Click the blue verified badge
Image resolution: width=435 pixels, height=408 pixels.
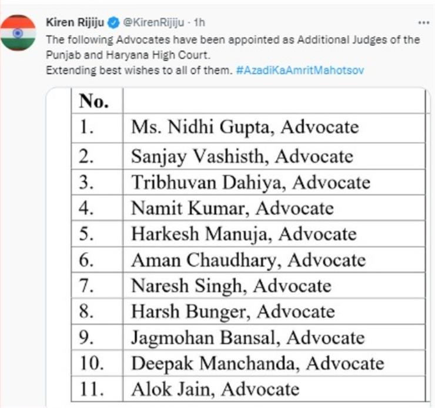point(113,22)
